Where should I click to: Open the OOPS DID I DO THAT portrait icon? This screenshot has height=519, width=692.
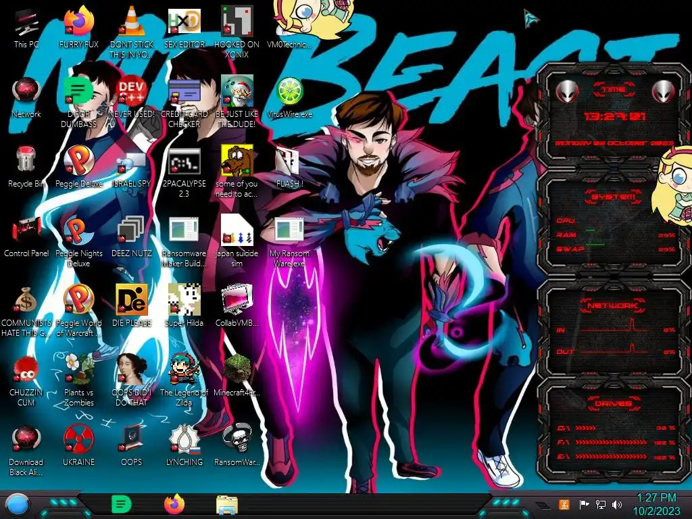click(132, 380)
